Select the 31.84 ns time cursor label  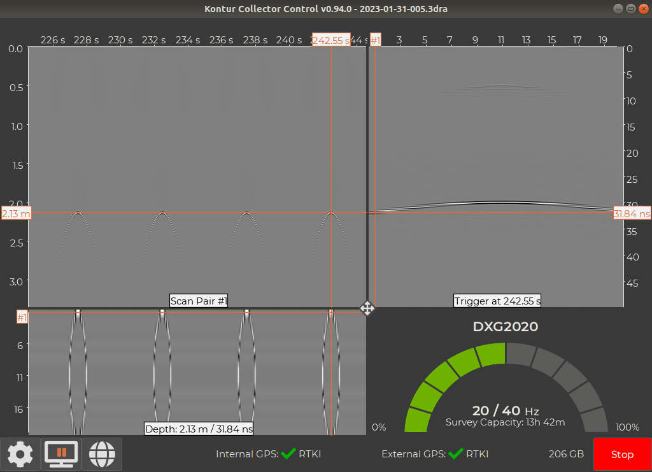tap(632, 214)
